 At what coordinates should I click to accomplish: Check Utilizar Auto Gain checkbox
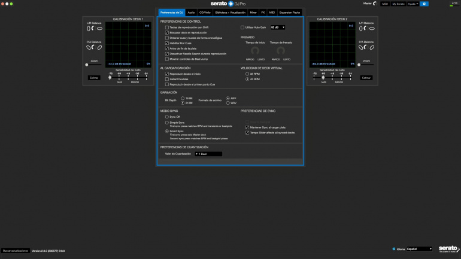click(x=242, y=28)
